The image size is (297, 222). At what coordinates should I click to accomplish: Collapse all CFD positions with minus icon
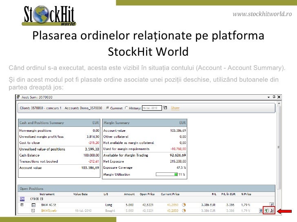tap(42, 199)
